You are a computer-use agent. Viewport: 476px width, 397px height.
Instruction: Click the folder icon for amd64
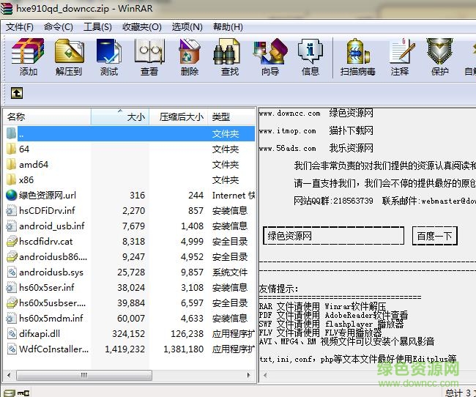click(11, 164)
